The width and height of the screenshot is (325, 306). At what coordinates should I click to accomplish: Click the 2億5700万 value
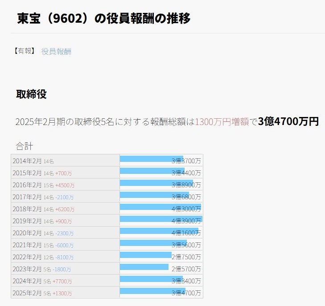pyautogui.click(x=186, y=269)
